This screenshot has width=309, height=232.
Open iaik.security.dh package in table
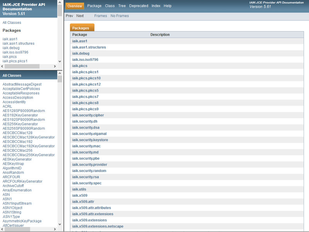click(x=85, y=121)
